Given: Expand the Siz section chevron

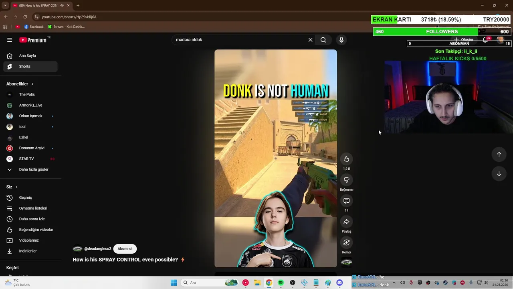Looking at the screenshot, I should coord(16,187).
